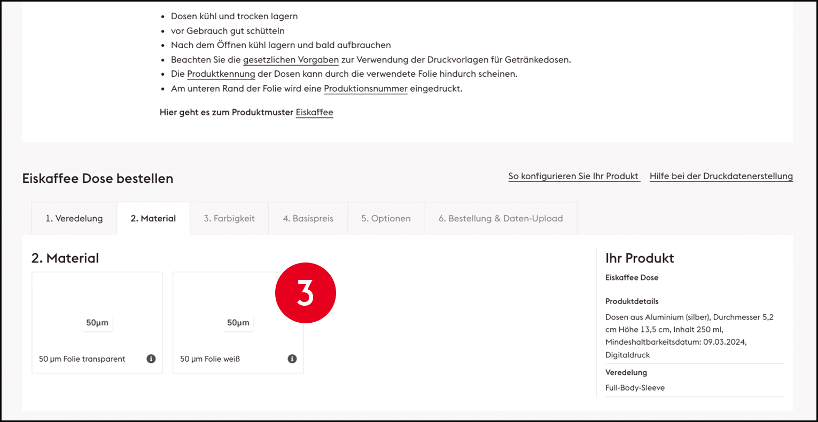
Task: Choose the "50 µm Folie weiß" label
Action: click(x=210, y=359)
